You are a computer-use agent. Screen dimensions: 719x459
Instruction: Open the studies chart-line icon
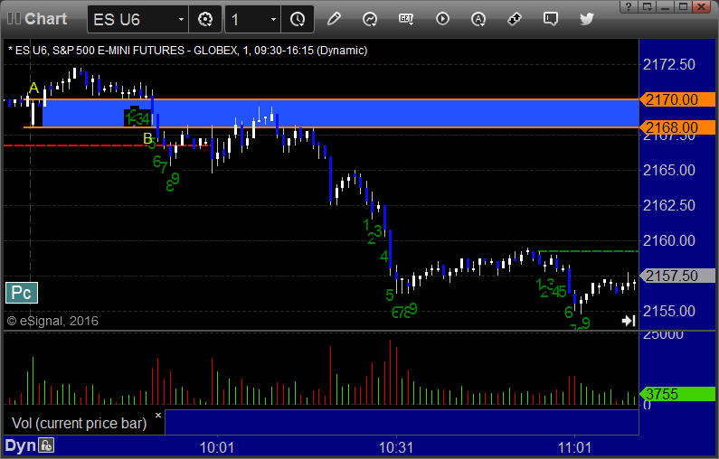tap(370, 19)
